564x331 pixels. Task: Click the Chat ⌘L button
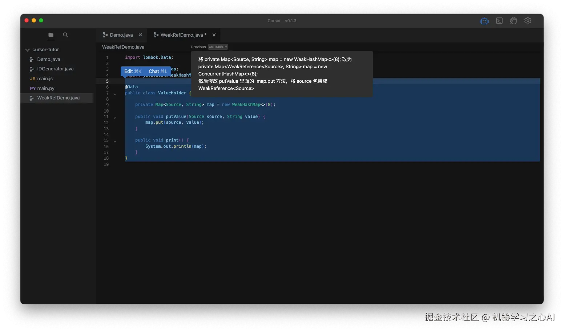tap(157, 71)
